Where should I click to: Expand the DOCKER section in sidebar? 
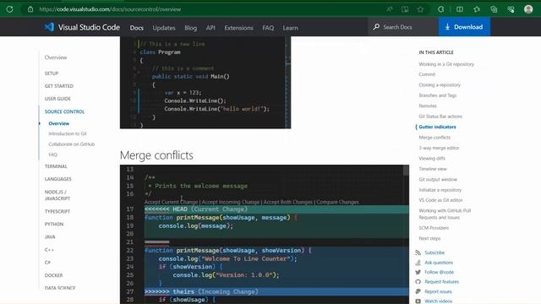53,275
